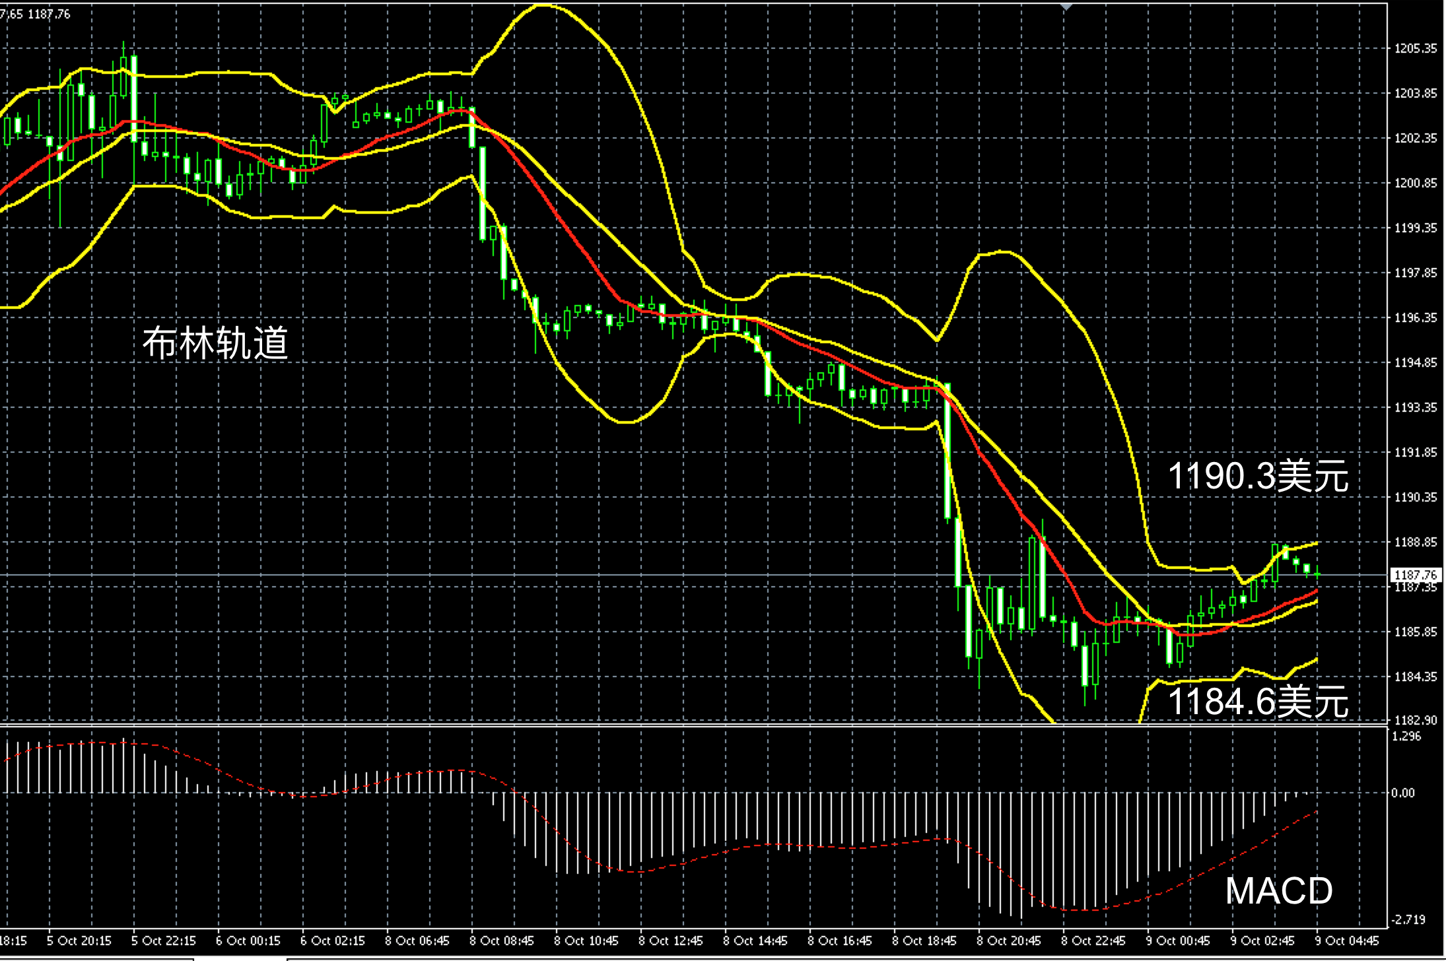Click price level 1184.35 on the price scale
This screenshot has width=1446, height=961.
coord(1415,677)
